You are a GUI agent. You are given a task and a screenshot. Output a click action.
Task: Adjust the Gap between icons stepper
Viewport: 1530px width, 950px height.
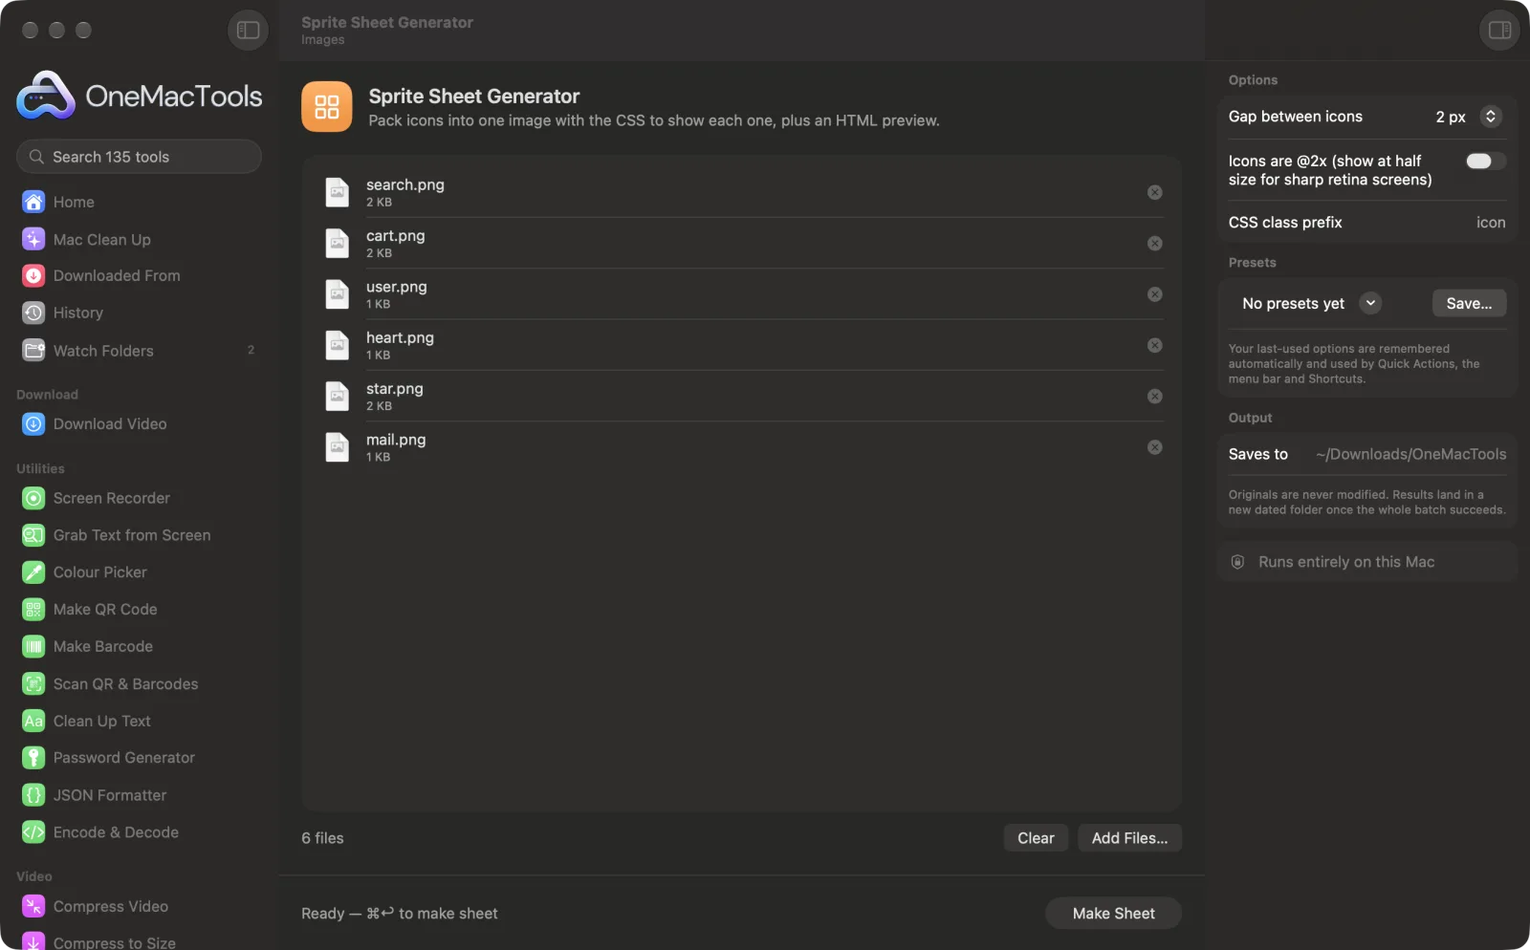pos(1490,117)
